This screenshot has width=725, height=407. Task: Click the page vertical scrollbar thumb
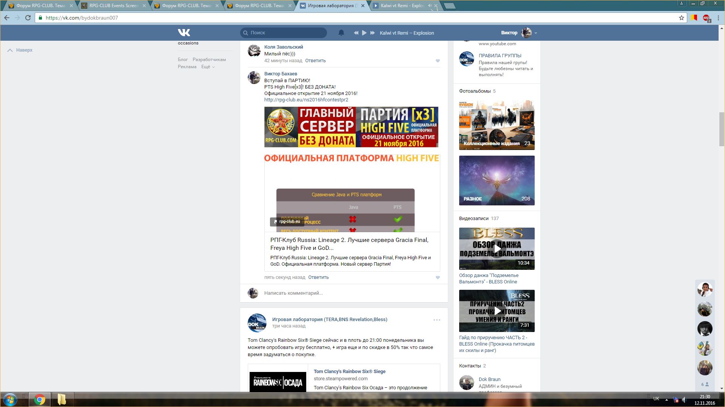click(722, 129)
